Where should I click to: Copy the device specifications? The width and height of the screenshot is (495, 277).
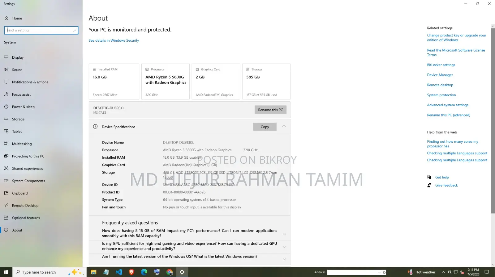click(265, 127)
